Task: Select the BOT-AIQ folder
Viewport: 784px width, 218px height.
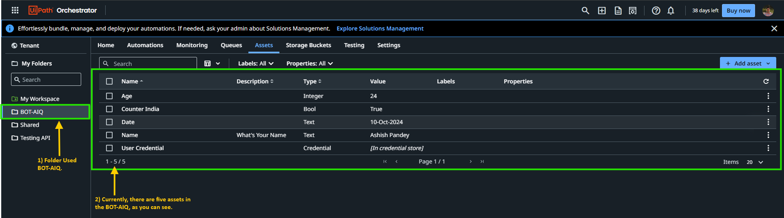Action: coord(46,112)
